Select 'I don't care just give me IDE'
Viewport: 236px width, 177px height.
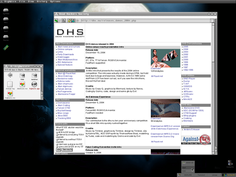pyautogui.click(x=57, y=145)
